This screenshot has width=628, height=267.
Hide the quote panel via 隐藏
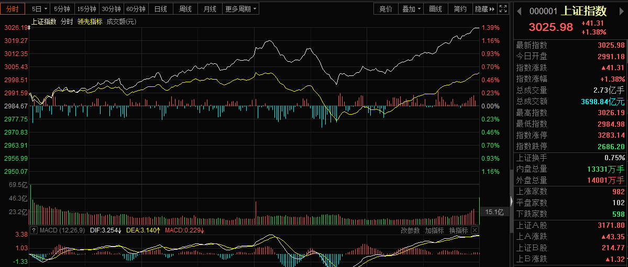484,9
